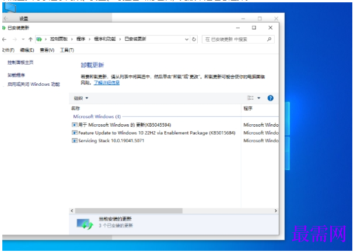Open 控制面板主页 link
The height and width of the screenshot is (252, 357).
coord(20,62)
